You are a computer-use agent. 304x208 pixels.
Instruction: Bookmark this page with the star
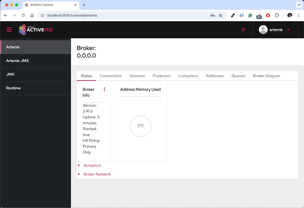[221, 15]
